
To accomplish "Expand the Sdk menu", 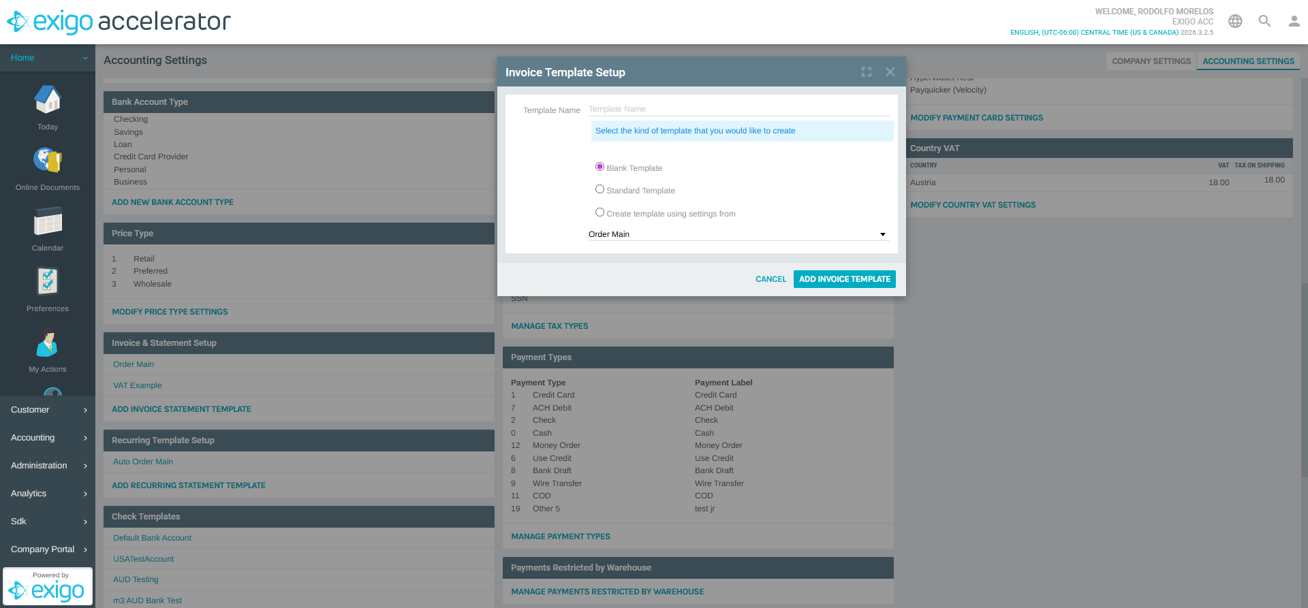I will click(x=48, y=522).
